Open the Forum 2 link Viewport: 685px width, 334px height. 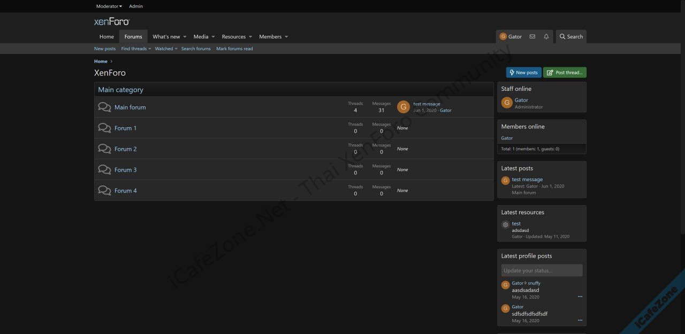click(126, 149)
